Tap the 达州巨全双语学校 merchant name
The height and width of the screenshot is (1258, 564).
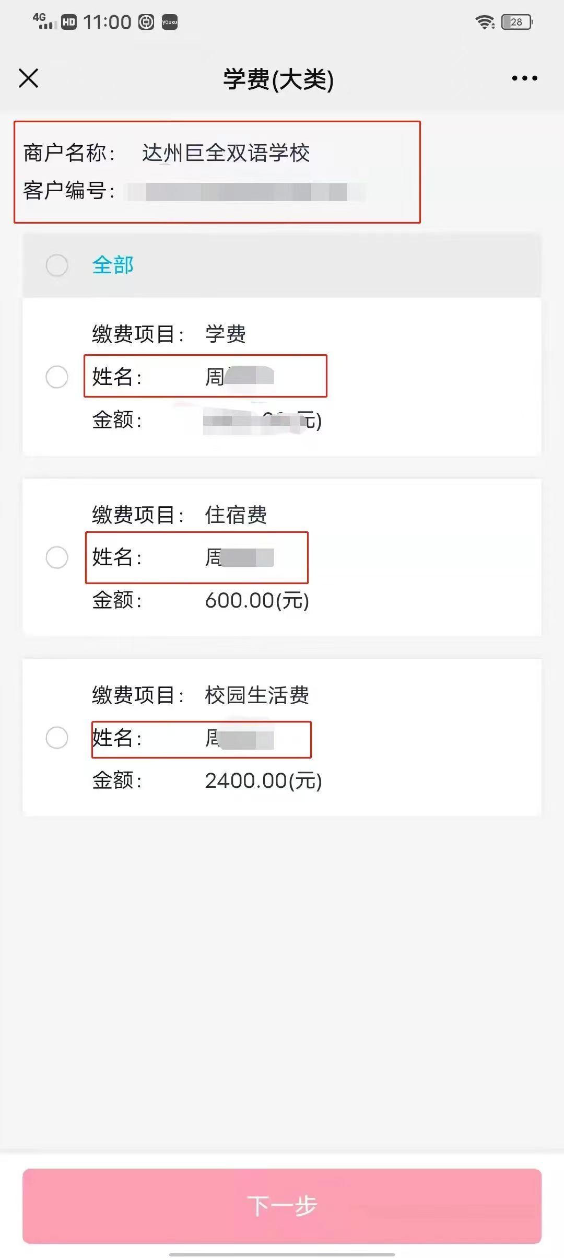click(x=226, y=153)
